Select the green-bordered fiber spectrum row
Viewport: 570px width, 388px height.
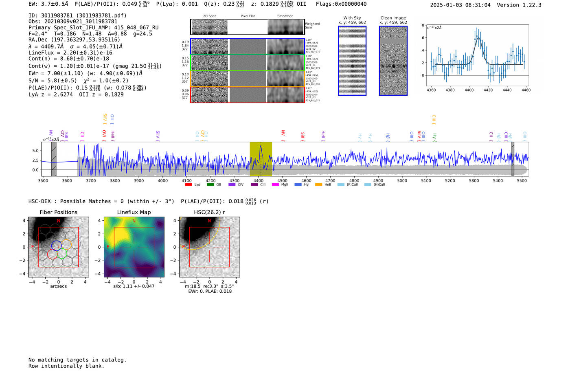248,63
